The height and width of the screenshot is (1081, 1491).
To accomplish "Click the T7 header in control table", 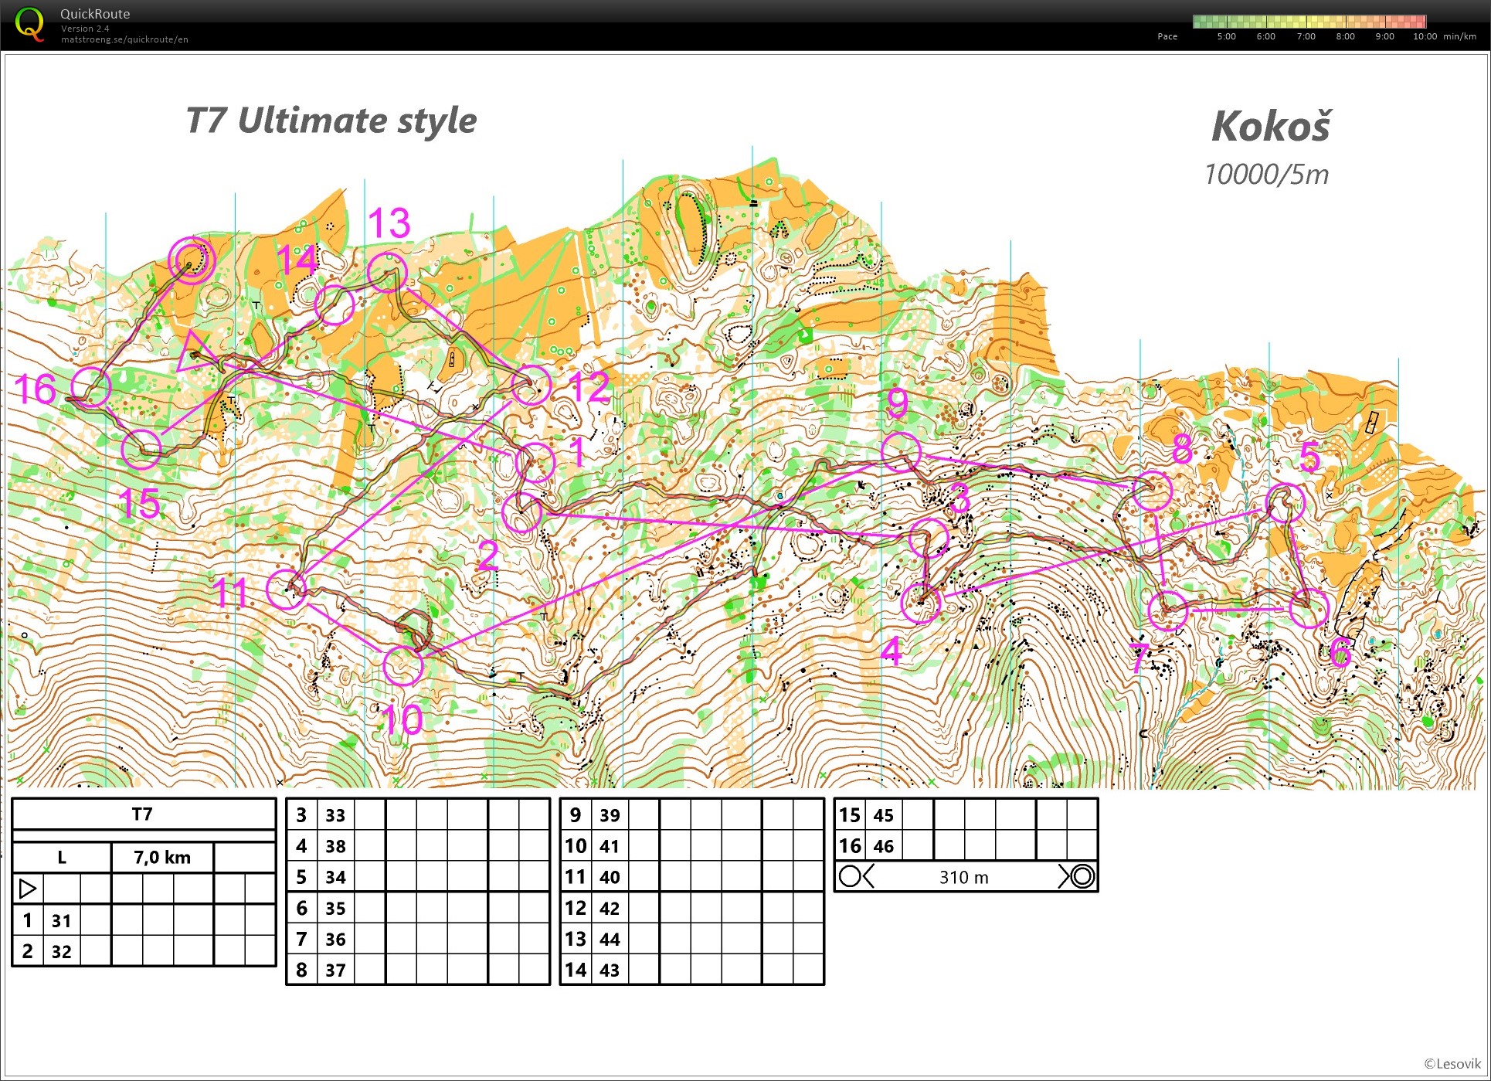I will (142, 814).
